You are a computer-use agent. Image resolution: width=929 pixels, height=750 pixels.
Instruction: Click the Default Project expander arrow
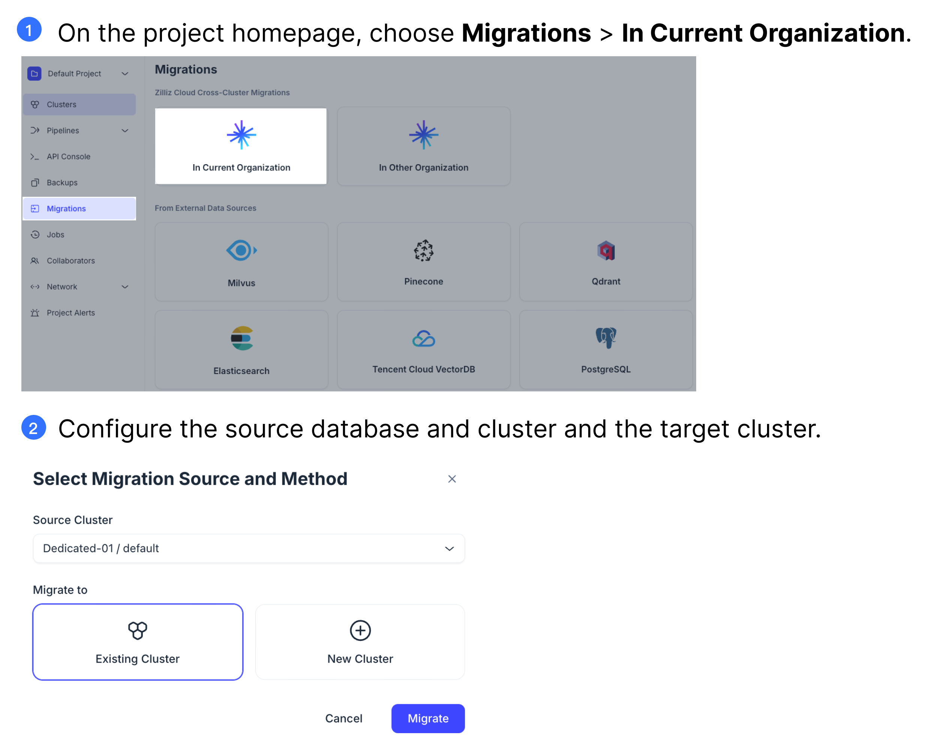(x=124, y=73)
